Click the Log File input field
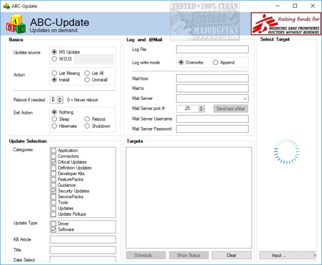The image size is (322, 265). [x=212, y=50]
